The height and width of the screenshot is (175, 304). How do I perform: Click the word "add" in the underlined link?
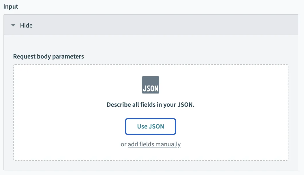click(133, 144)
